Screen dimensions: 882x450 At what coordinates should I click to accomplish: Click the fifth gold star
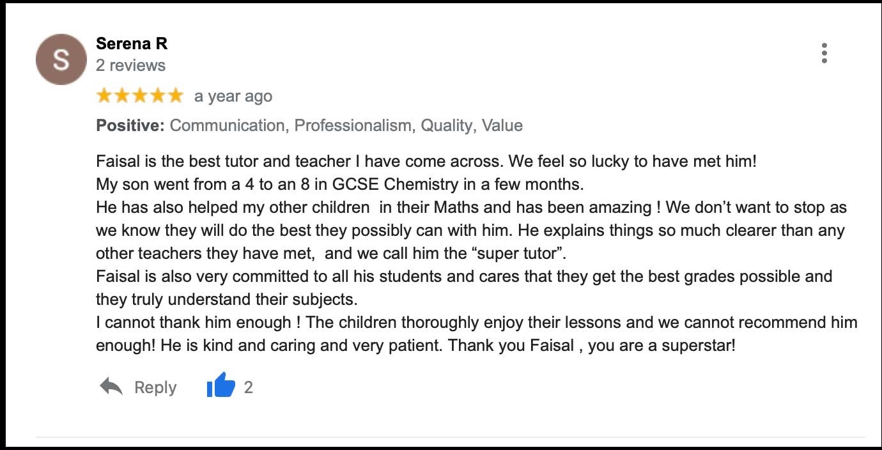click(174, 96)
